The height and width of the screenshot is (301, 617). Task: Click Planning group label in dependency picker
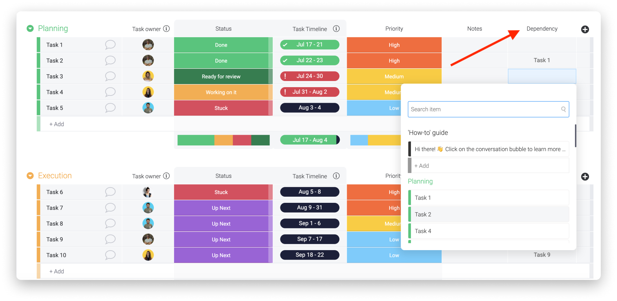coord(420,181)
